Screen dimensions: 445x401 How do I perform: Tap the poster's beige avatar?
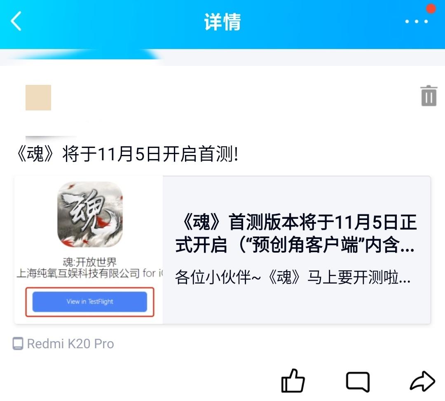[38, 98]
